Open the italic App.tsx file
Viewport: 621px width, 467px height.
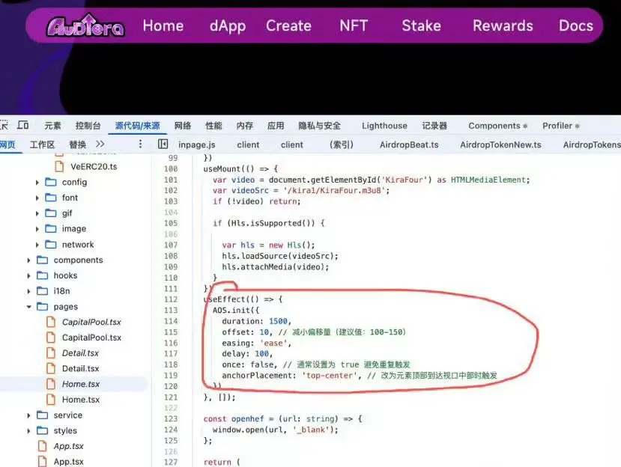[68, 446]
